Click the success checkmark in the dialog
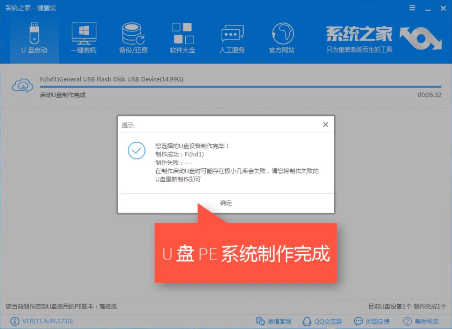452x329 pixels. pos(136,151)
